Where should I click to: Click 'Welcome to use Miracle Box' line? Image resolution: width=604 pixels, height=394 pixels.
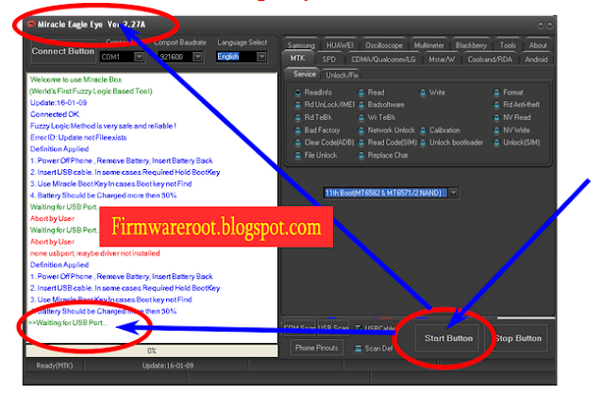coord(75,79)
